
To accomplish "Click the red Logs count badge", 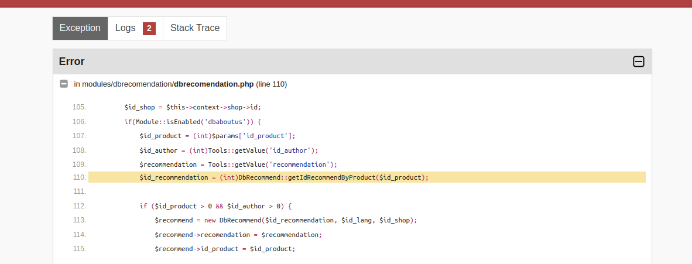I will point(149,28).
